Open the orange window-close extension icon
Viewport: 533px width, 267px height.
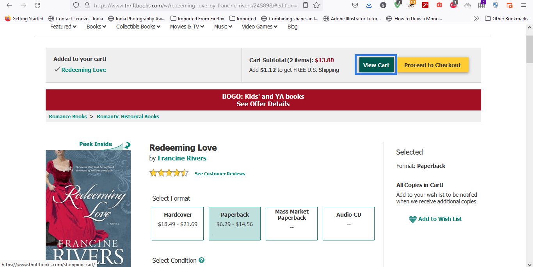pos(510,5)
